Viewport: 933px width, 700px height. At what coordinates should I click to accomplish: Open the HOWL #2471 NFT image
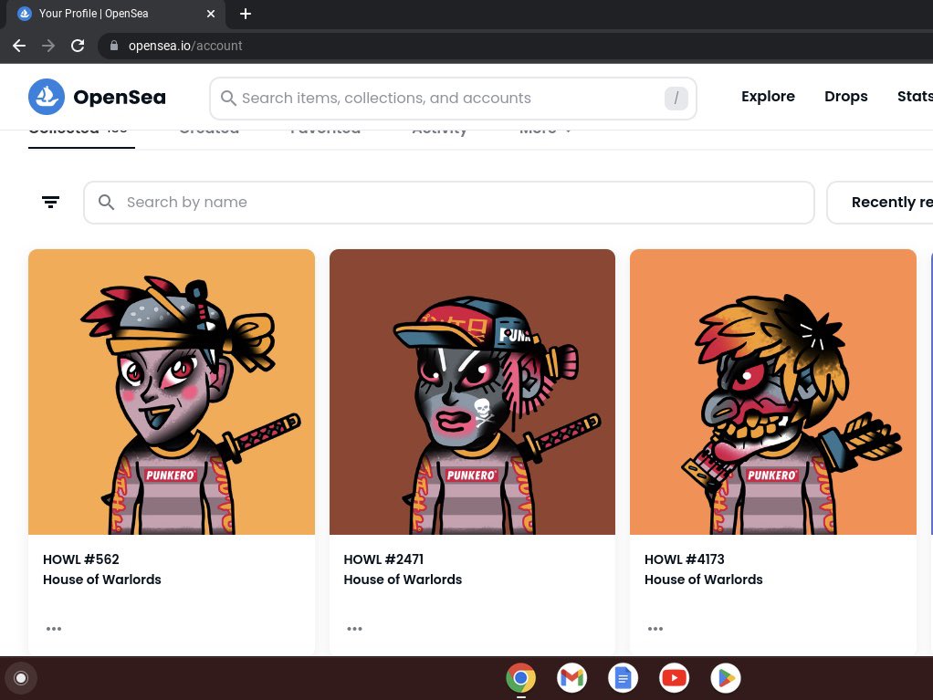pos(472,392)
